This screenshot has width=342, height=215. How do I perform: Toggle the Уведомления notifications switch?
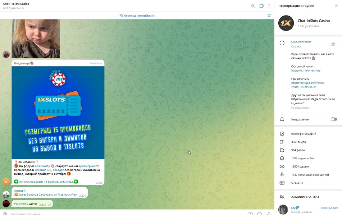pos(334,119)
